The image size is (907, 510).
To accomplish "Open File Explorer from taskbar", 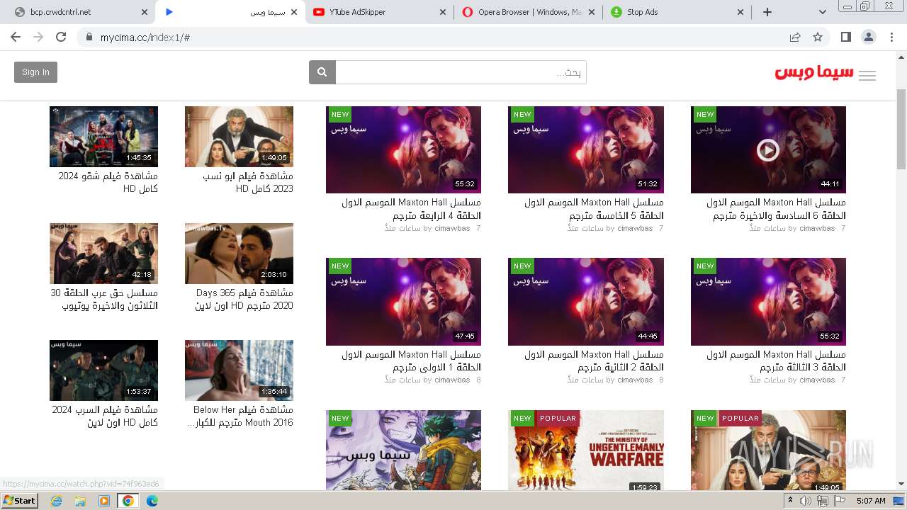I will [80, 501].
